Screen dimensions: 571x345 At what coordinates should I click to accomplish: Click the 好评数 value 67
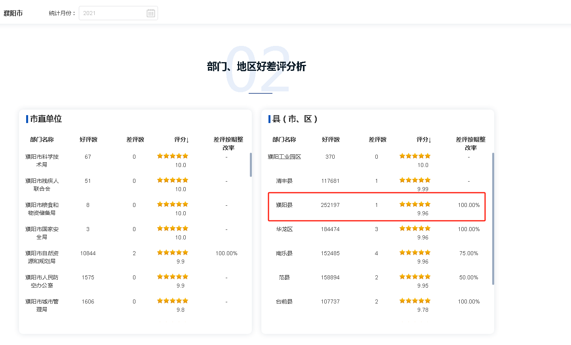(88, 157)
